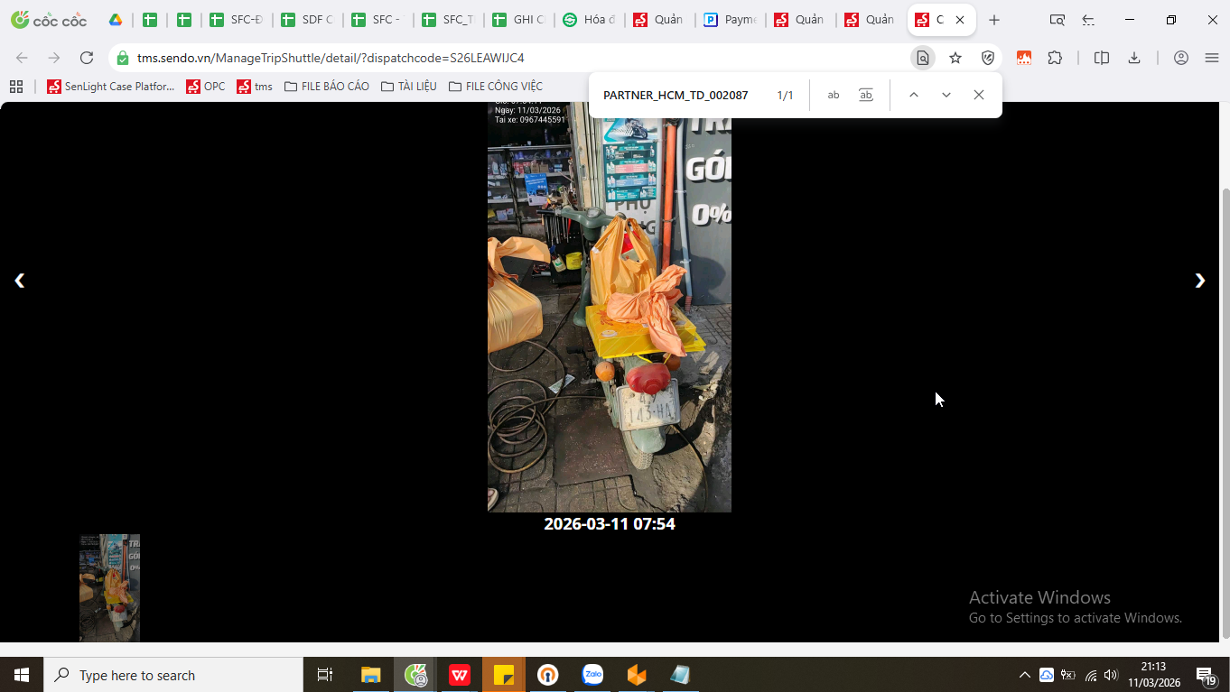Go forward in browser history

click(x=54, y=58)
